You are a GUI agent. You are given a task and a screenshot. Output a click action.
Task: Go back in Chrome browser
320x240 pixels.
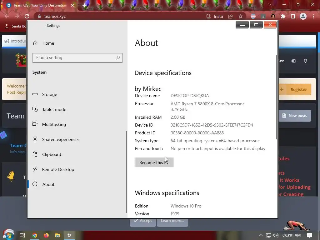(x=7, y=16)
